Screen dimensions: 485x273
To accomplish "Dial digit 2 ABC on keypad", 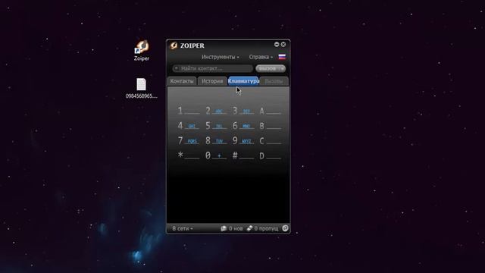I will (x=216, y=111).
